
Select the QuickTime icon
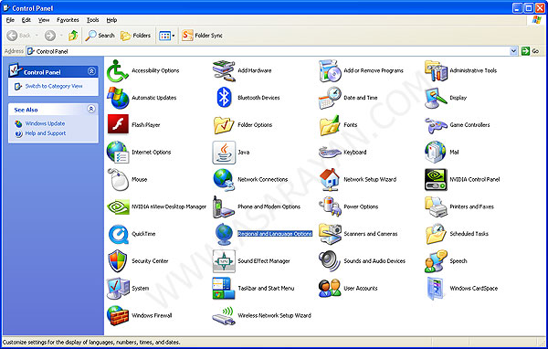(118, 234)
